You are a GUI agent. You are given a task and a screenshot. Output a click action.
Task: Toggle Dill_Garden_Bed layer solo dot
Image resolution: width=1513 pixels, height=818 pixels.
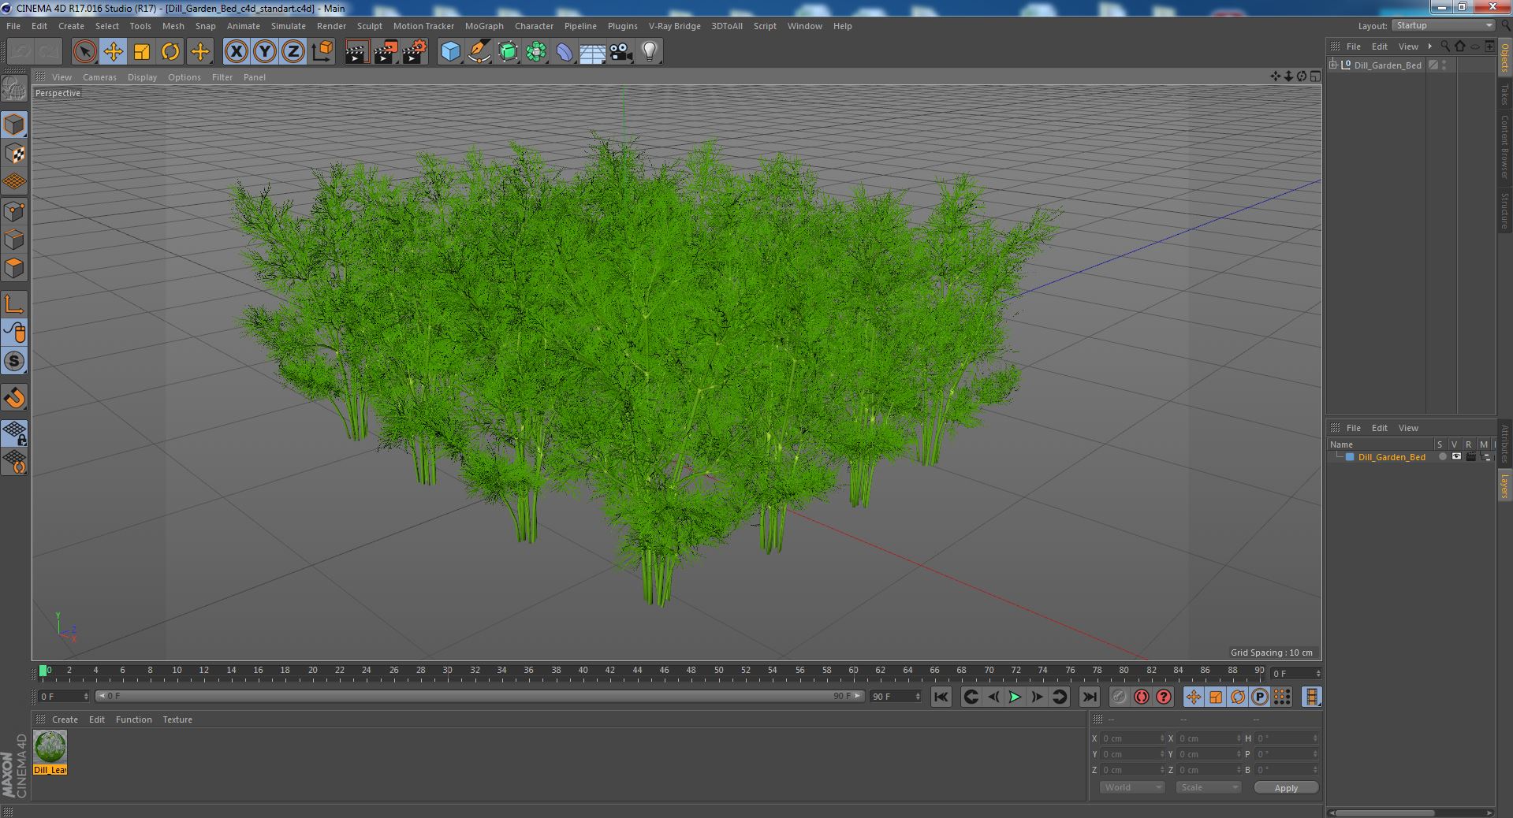click(1442, 457)
